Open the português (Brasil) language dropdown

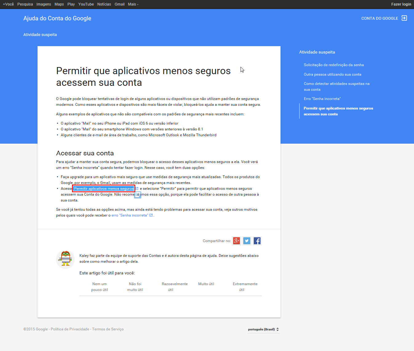[x=264, y=329]
